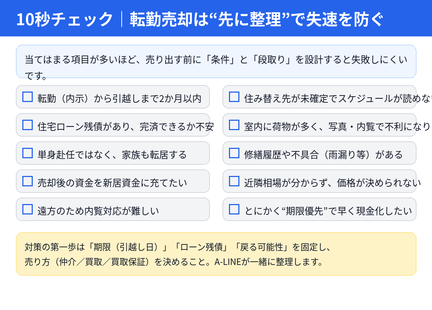Tick the 住宅ローン残債があり checkbox
Image resolution: width=432 pixels, height=310 pixels.
point(28,125)
